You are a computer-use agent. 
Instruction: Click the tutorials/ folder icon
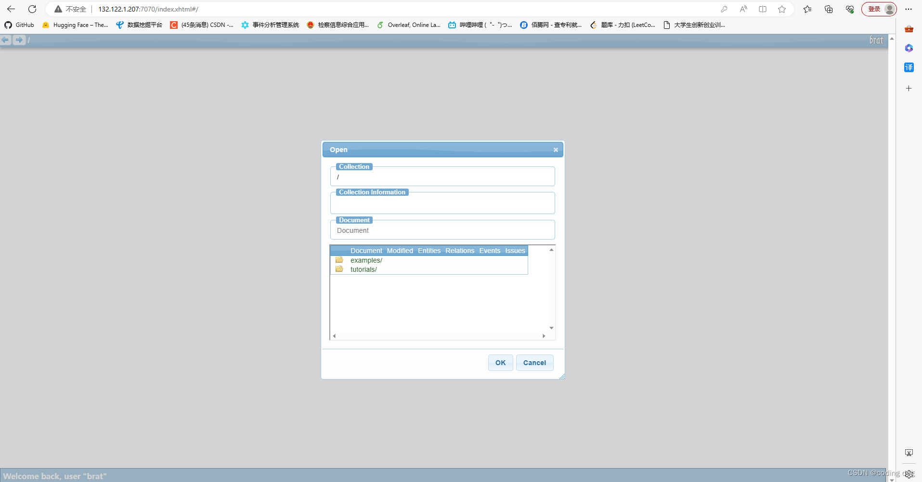coord(339,268)
